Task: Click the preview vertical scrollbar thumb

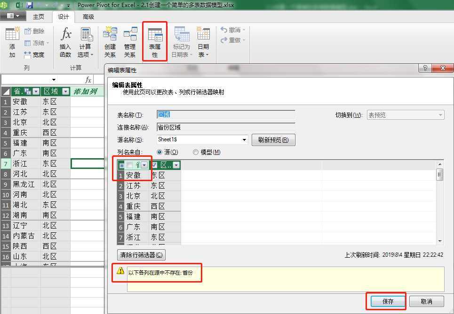Action: tap(440, 175)
